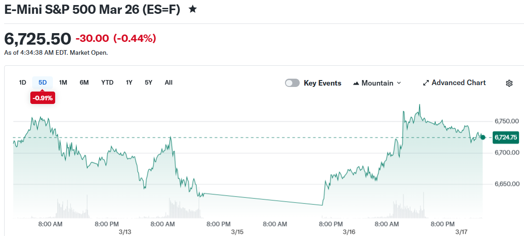Click the current price dot on chart line

click(483, 137)
